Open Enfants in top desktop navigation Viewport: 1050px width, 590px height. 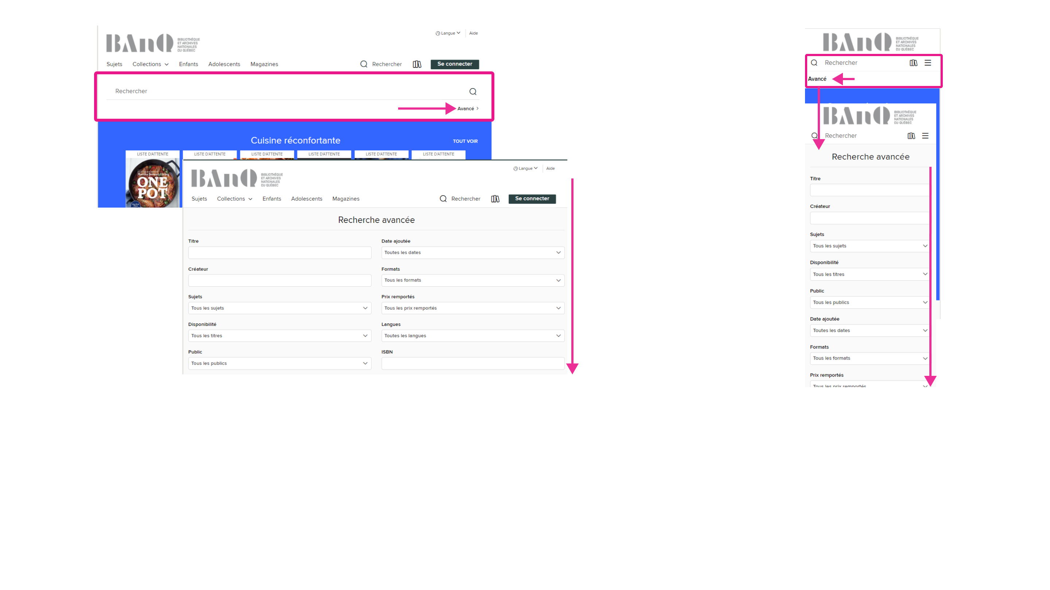[x=188, y=64]
